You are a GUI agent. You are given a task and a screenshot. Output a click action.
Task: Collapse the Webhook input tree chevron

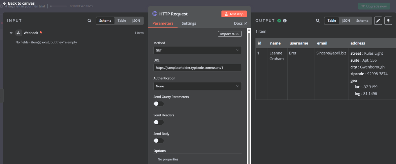[11, 33]
